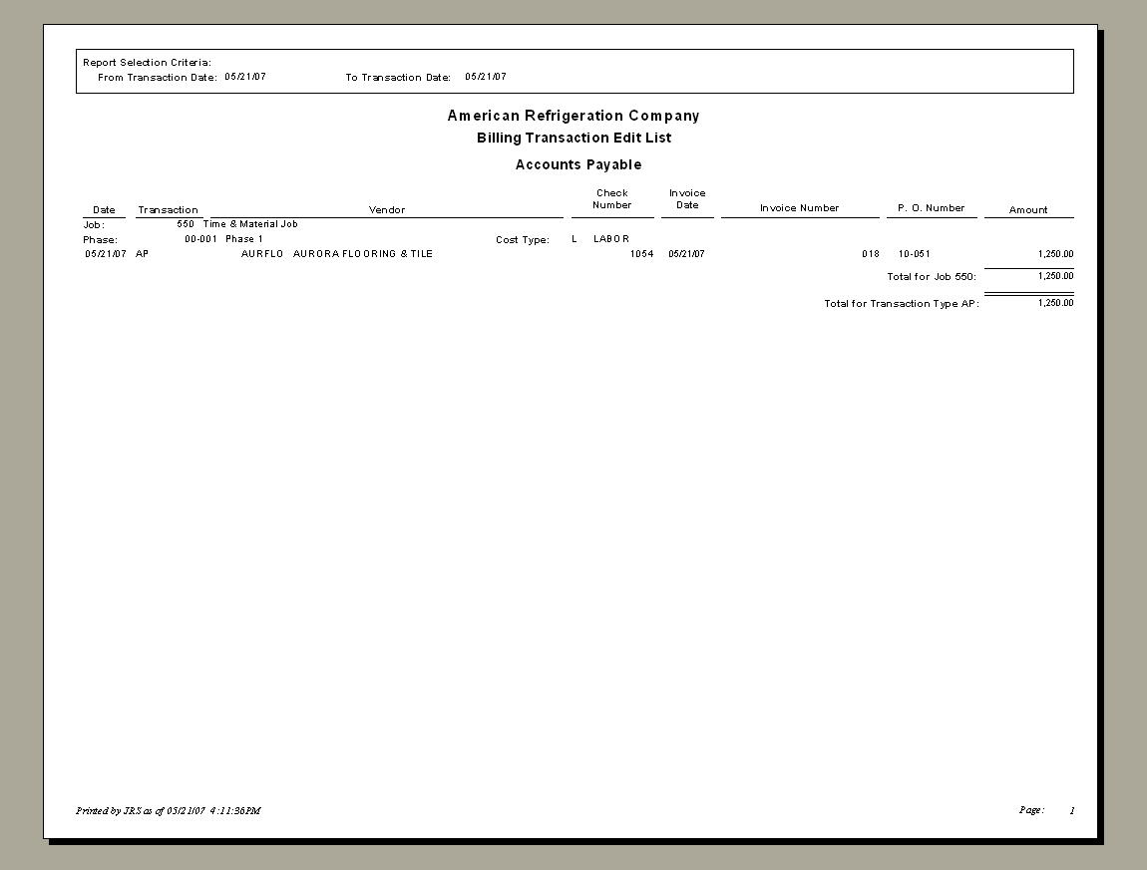1147x870 pixels.
Task: Click the 'Phase 1' phase name
Action: [244, 238]
